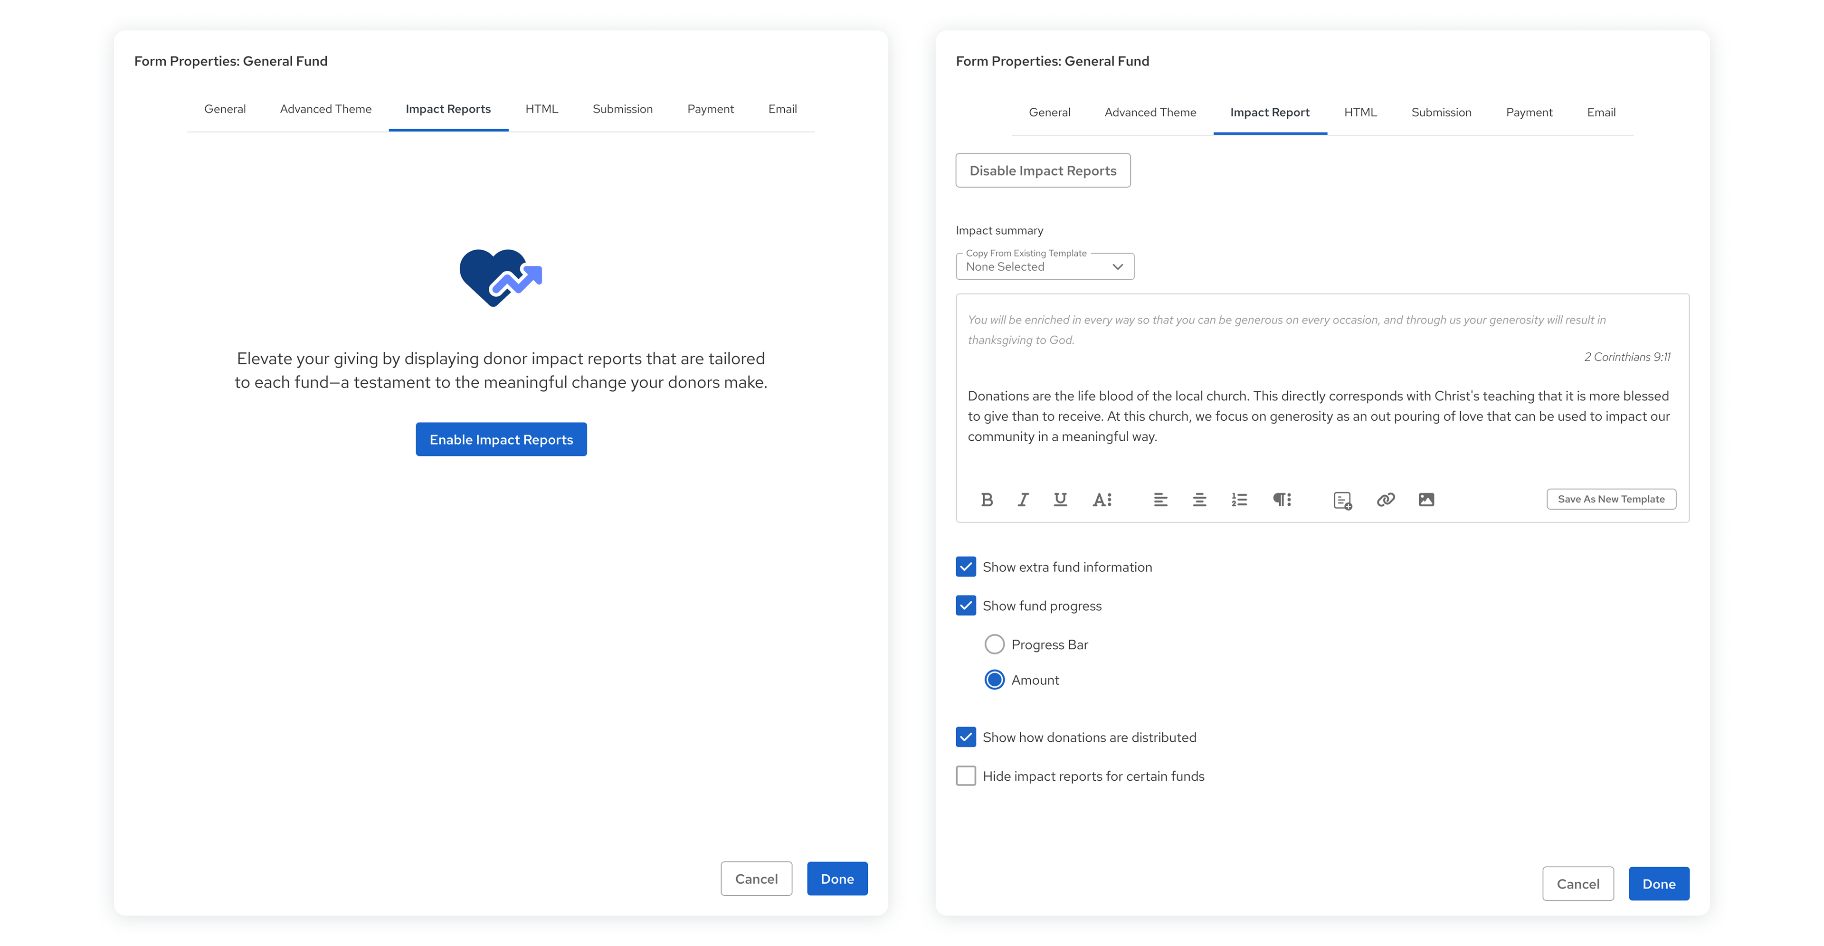Open the font style options icon
Viewport: 1824px width, 946px height.
point(1101,499)
